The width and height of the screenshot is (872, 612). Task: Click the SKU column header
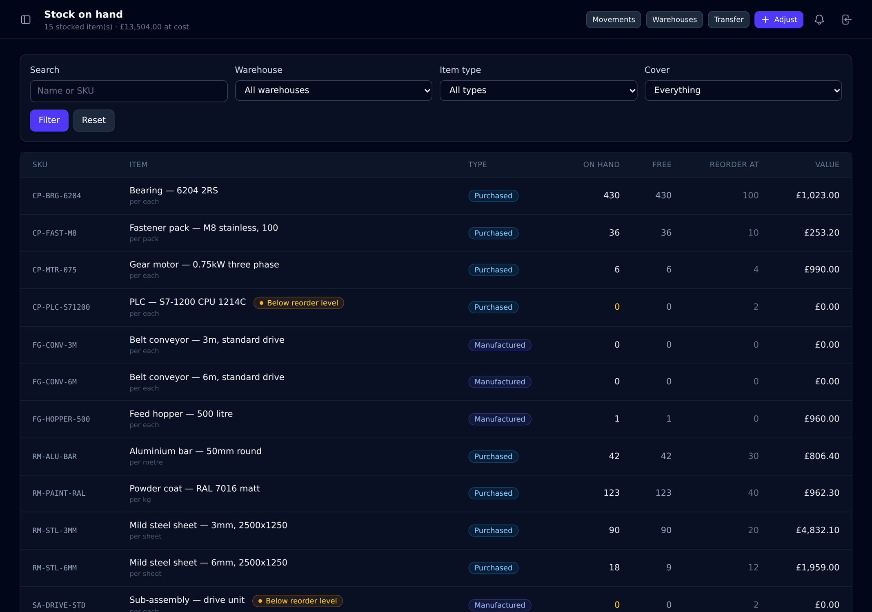40,165
